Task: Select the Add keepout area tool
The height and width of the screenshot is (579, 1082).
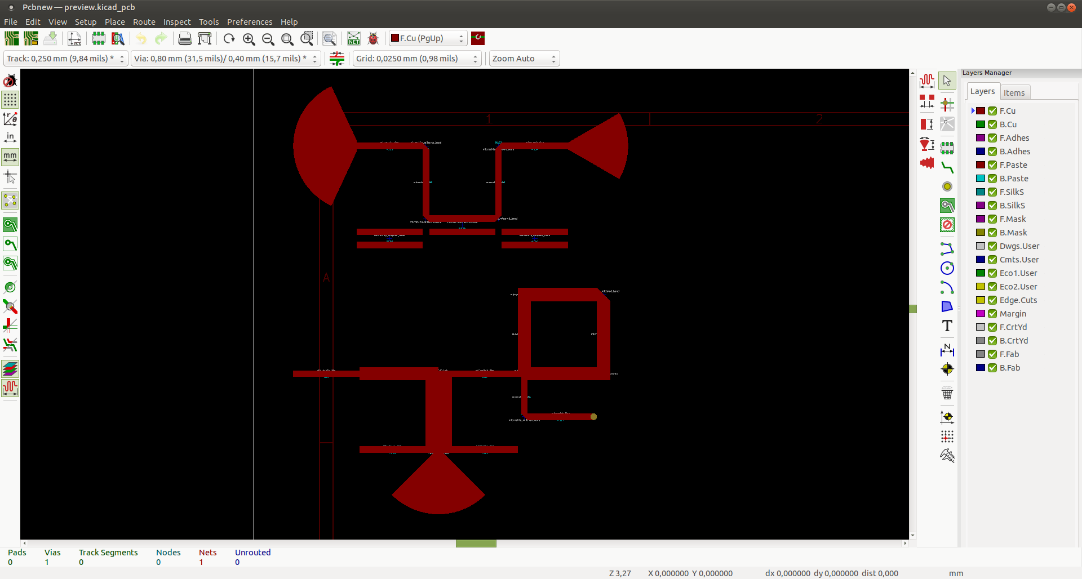Action: (947, 225)
